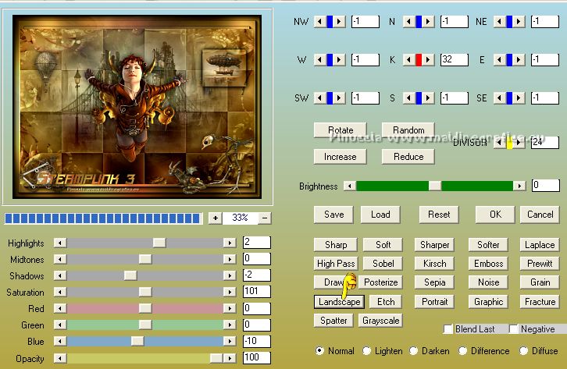Select Lighten blend mode
Image resolution: width=567 pixels, height=369 pixels.
366,350
